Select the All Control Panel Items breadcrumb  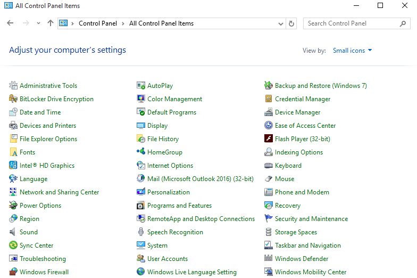162,23
